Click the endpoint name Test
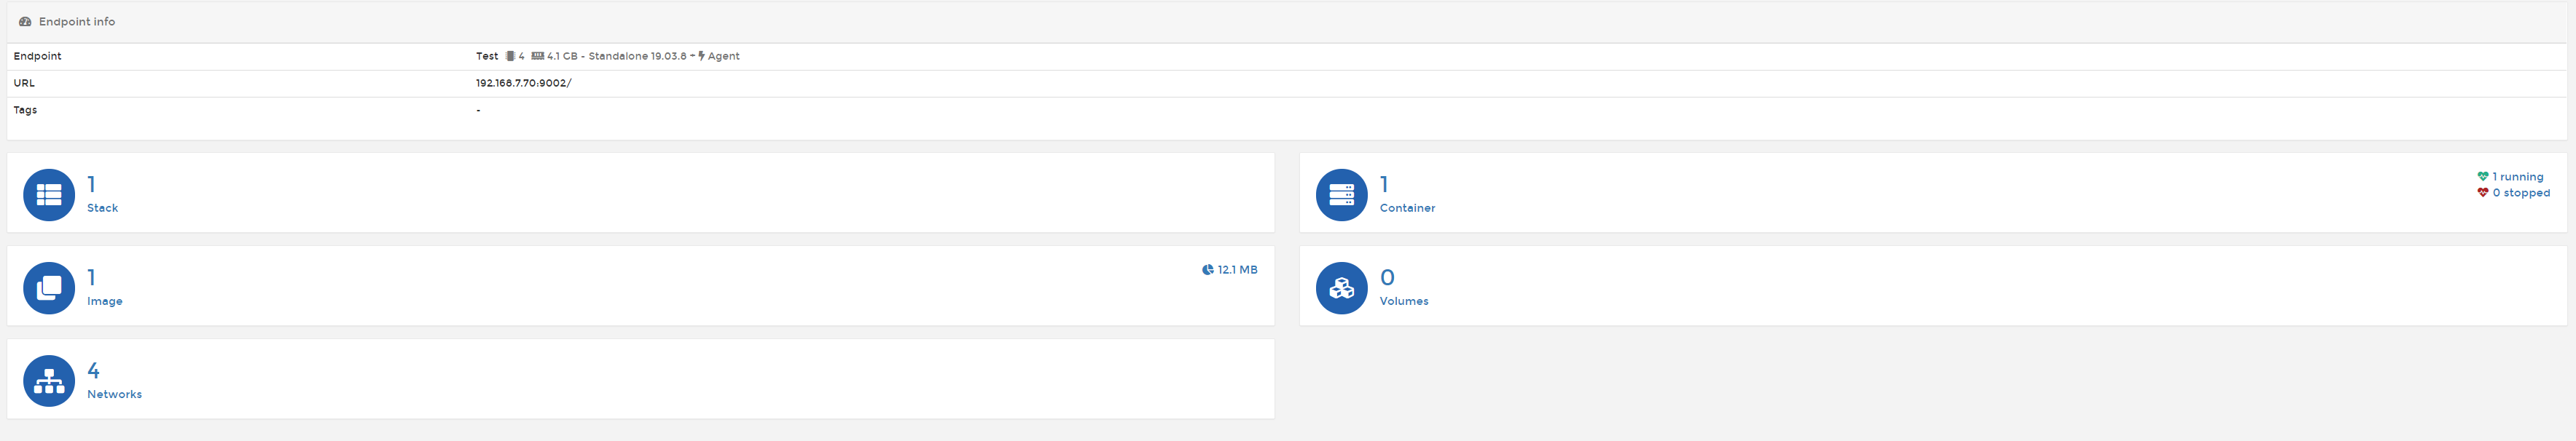The height and width of the screenshot is (441, 2576). click(x=487, y=56)
